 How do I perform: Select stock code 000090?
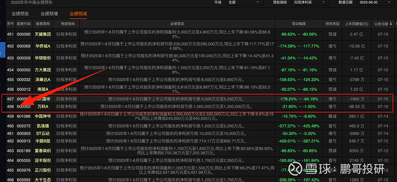point(24,34)
